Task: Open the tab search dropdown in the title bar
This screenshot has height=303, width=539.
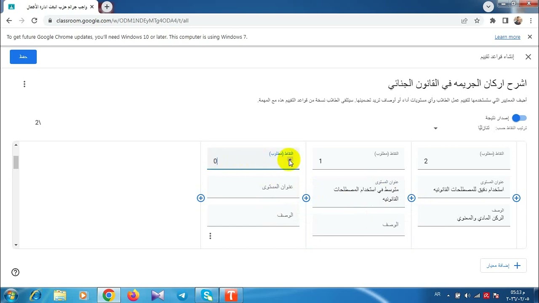Action: [x=488, y=7]
